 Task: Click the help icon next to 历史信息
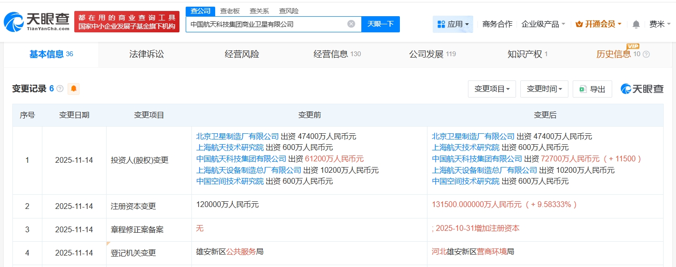(646, 54)
